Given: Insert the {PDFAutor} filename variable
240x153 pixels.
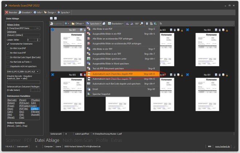Looking at the screenshot, I should [x=24, y=103].
